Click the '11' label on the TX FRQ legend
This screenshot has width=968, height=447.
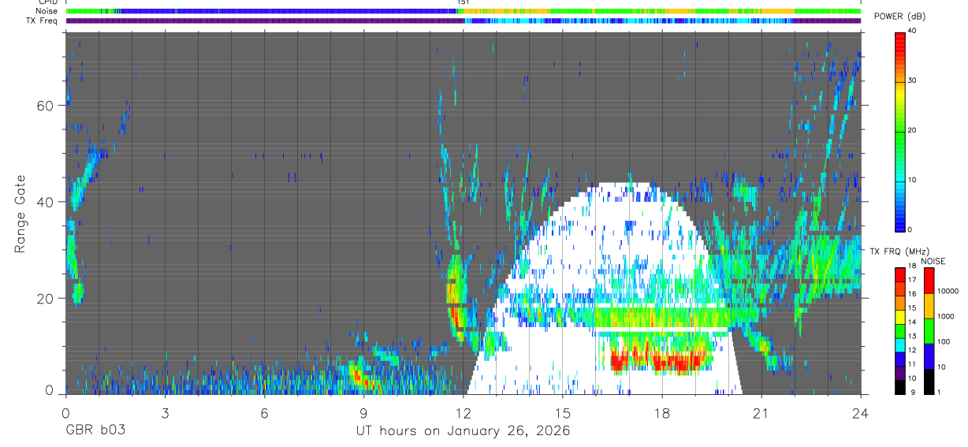tap(913, 364)
